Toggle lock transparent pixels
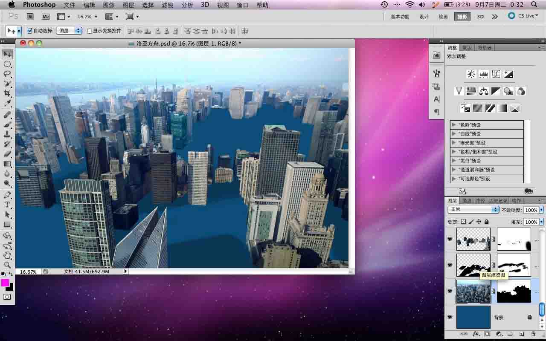Viewport: 546px width, 341px height. (464, 222)
